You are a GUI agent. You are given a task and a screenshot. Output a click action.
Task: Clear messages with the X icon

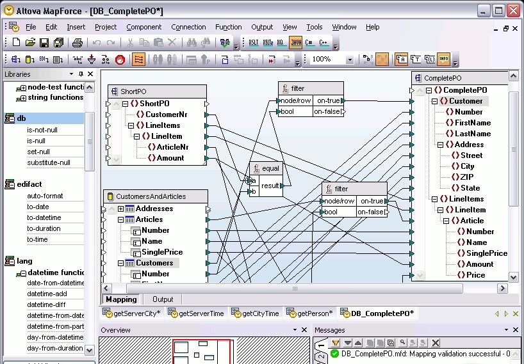click(x=436, y=343)
